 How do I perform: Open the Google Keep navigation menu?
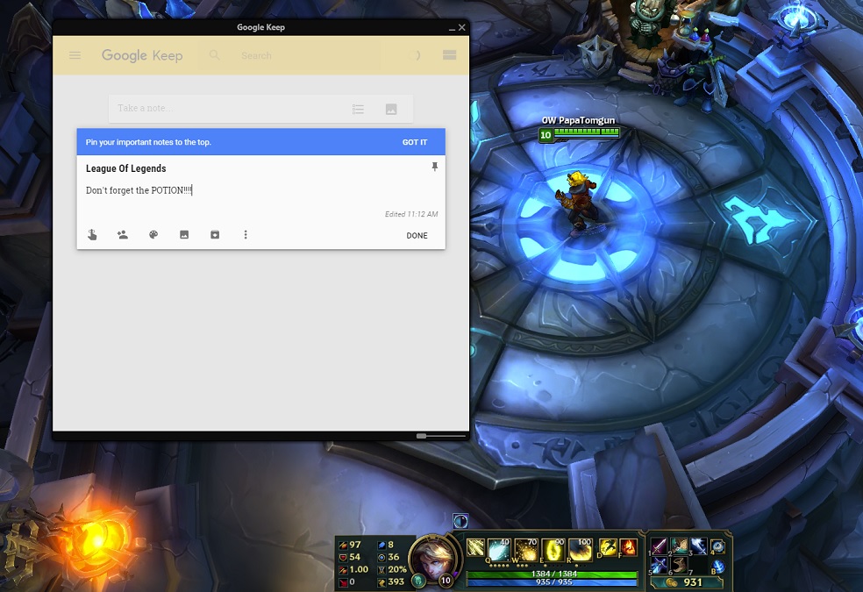point(75,54)
